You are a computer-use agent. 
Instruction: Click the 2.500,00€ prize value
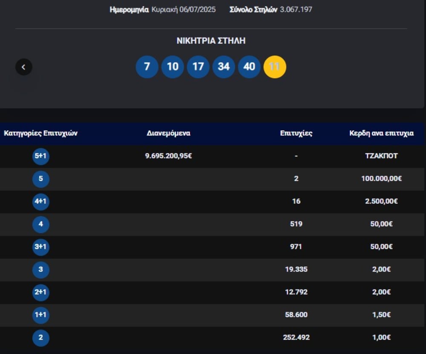point(381,201)
